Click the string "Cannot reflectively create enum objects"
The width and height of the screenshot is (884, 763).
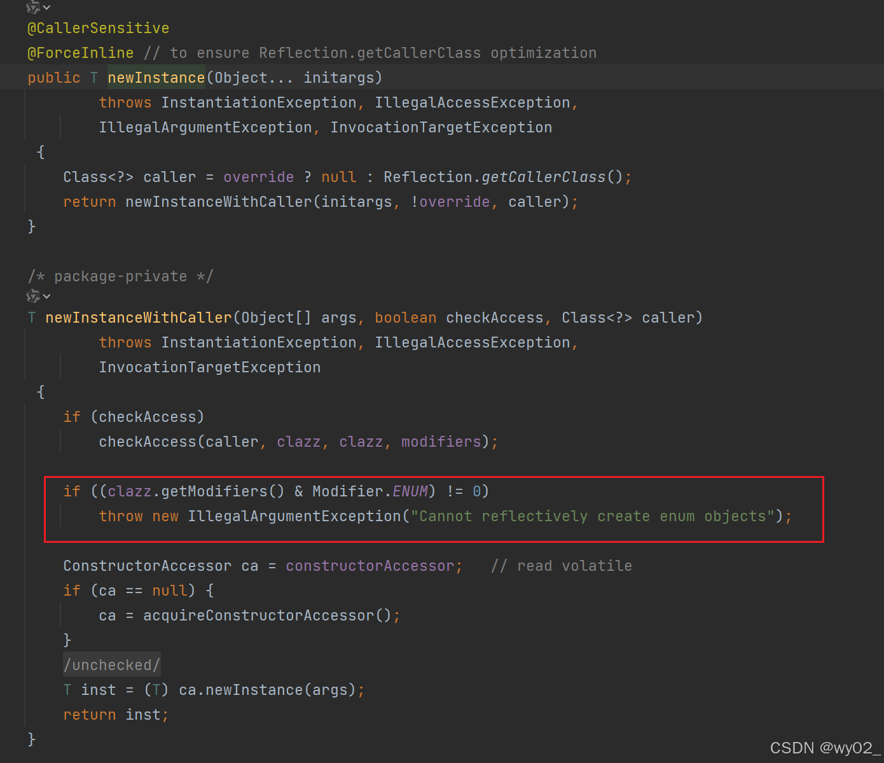coord(593,516)
